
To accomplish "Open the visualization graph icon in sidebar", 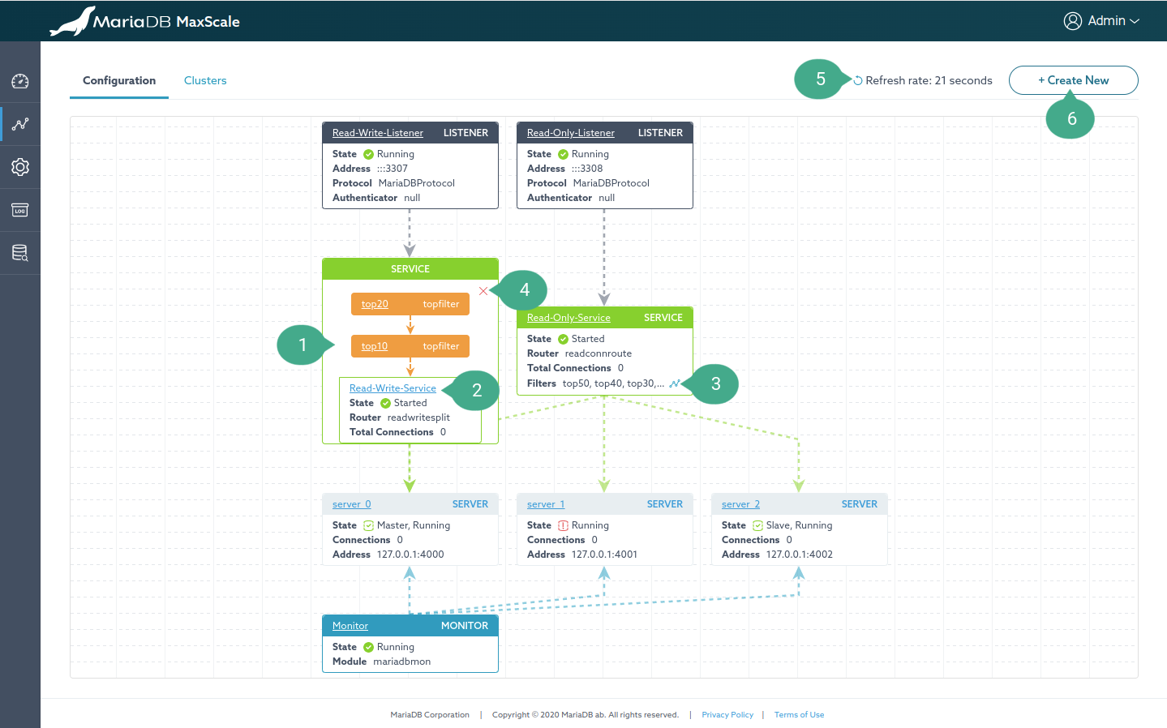I will [20, 124].
